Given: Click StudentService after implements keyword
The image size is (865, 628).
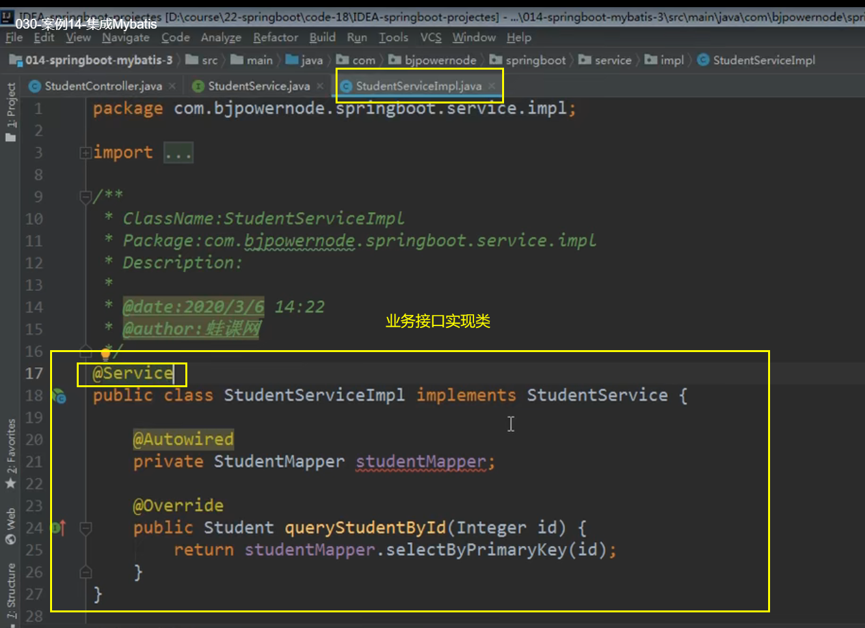Looking at the screenshot, I should click(597, 395).
